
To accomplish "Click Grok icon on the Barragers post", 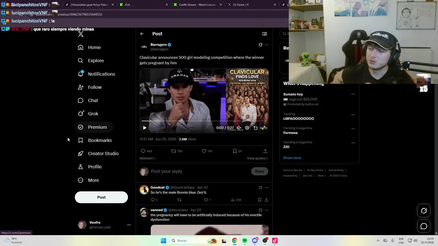I will click(x=260, y=45).
